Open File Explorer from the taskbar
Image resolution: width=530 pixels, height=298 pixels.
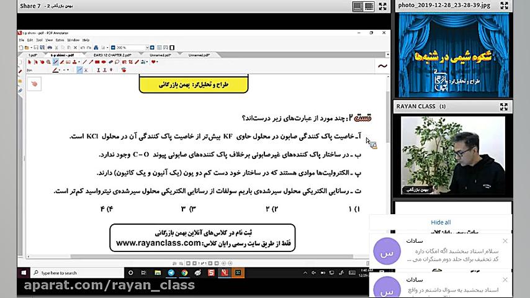coord(158,273)
